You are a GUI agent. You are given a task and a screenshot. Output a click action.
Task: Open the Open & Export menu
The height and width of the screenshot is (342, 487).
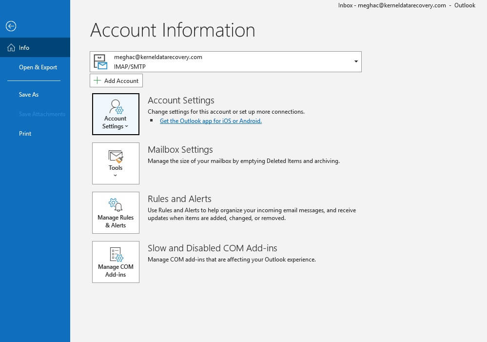coord(38,67)
